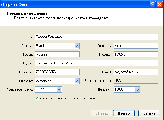The image size is (164, 120).
Task: Focus the Имя name field
Action: click(96, 37)
